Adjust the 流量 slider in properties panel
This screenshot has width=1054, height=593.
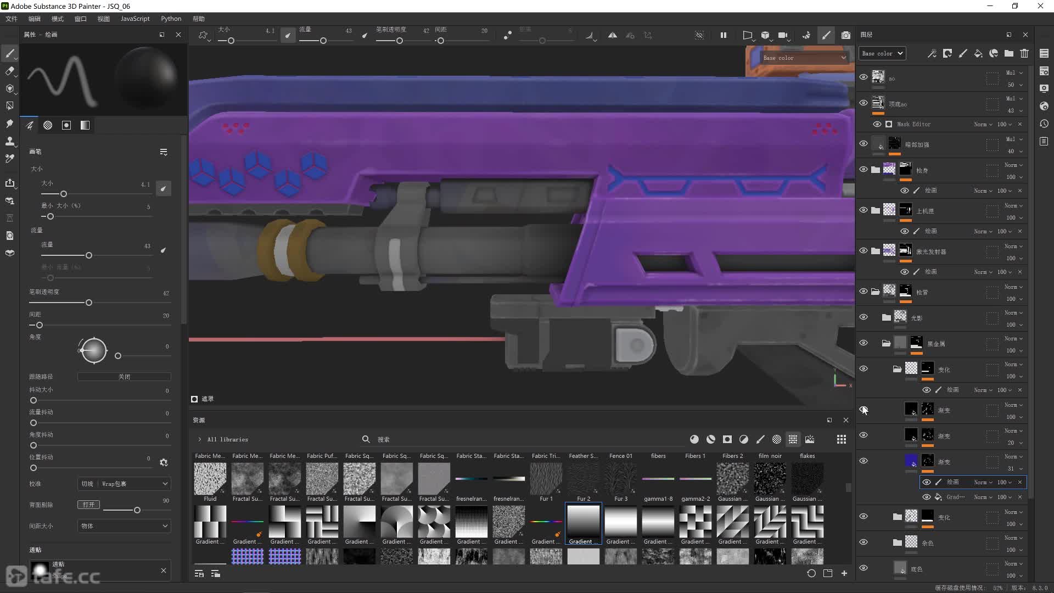pyautogui.click(x=96, y=255)
